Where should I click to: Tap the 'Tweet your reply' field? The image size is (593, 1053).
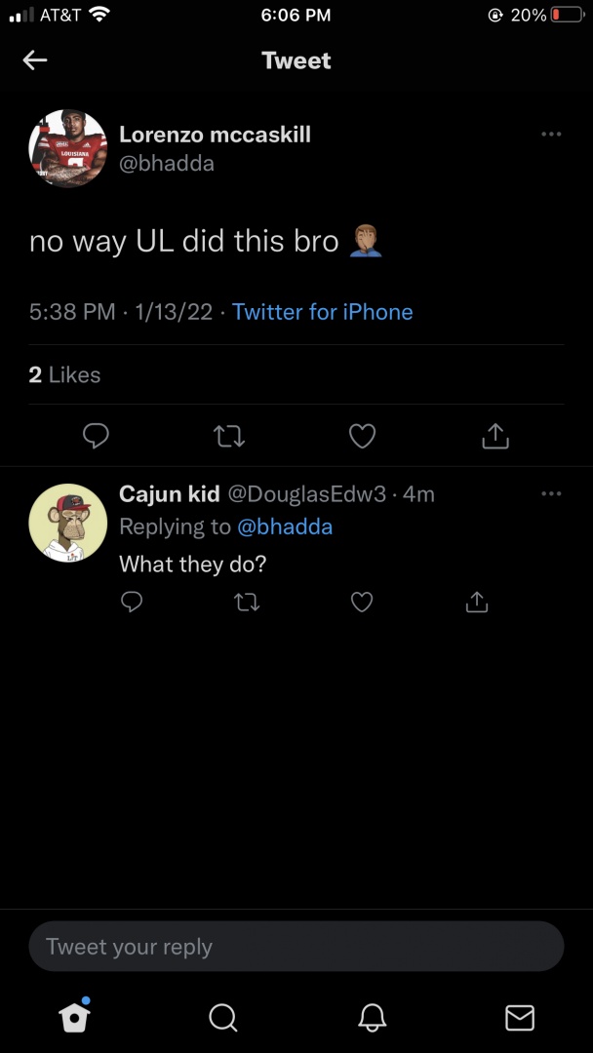pyautogui.click(x=296, y=947)
